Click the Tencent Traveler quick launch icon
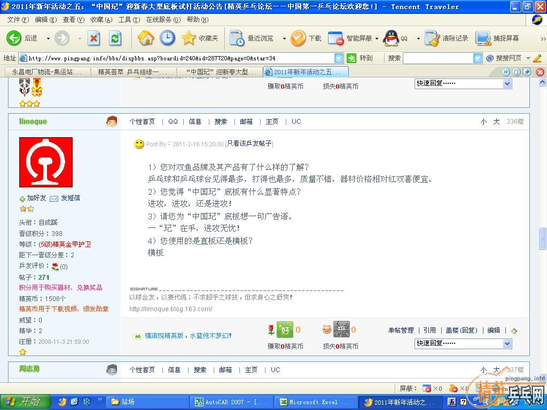 pos(62,402)
